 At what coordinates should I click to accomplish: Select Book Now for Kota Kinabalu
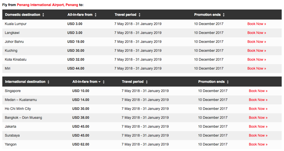click(257, 60)
